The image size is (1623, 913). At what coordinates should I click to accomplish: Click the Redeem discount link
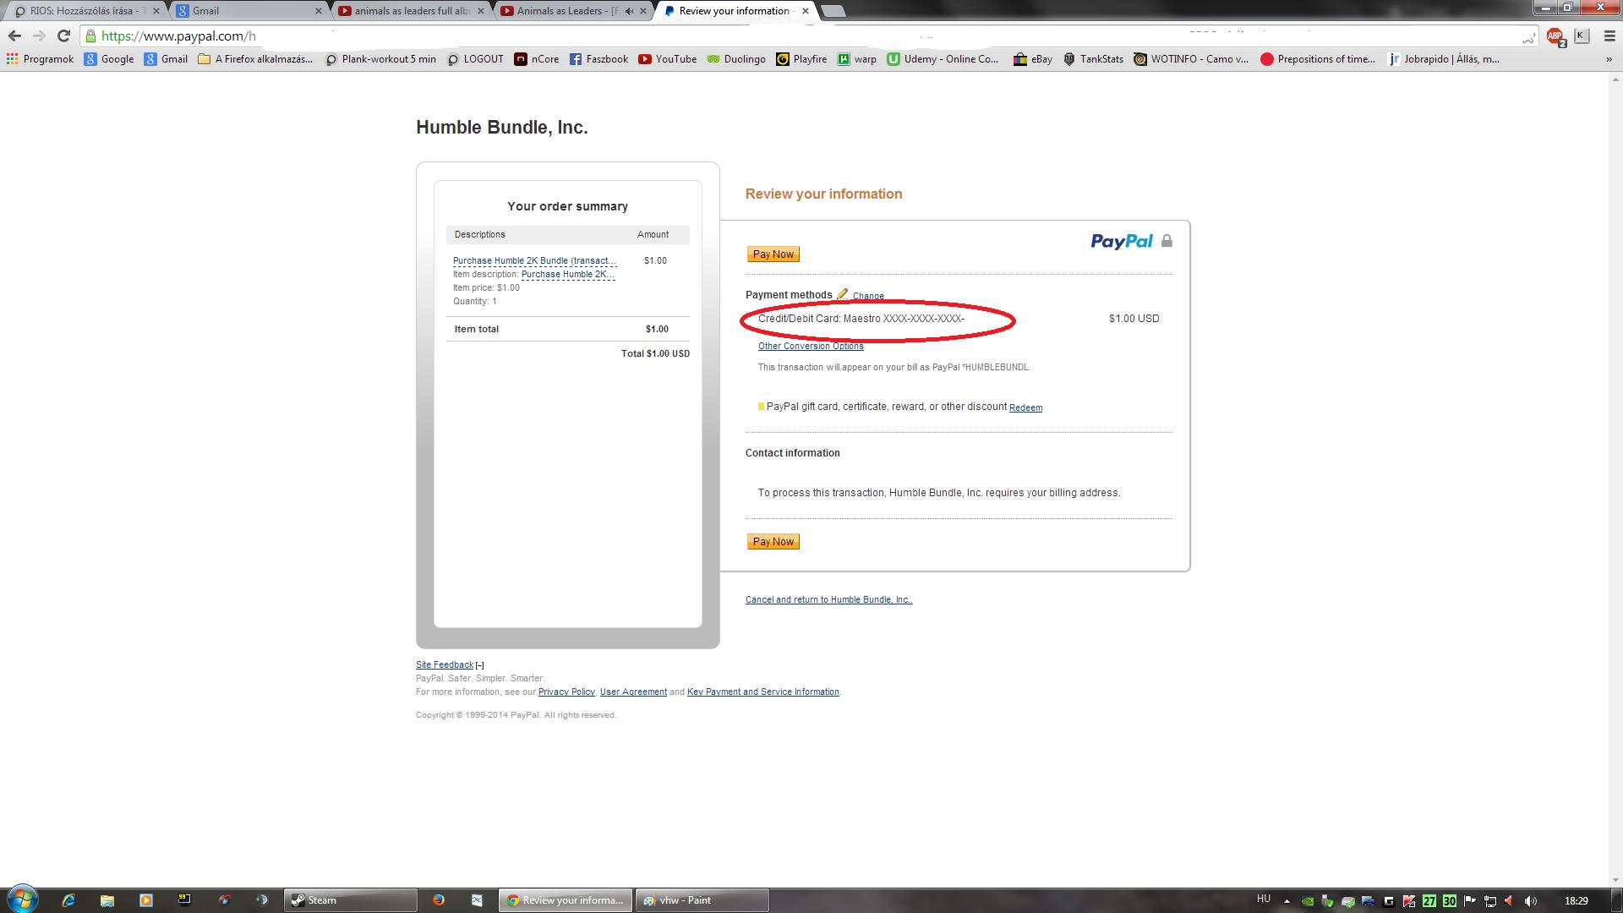(x=1025, y=407)
